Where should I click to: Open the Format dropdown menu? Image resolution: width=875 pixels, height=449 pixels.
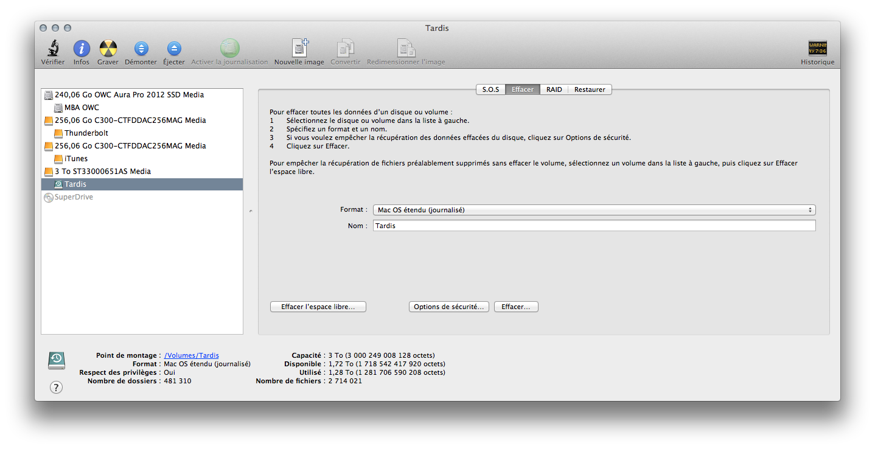[x=593, y=210]
